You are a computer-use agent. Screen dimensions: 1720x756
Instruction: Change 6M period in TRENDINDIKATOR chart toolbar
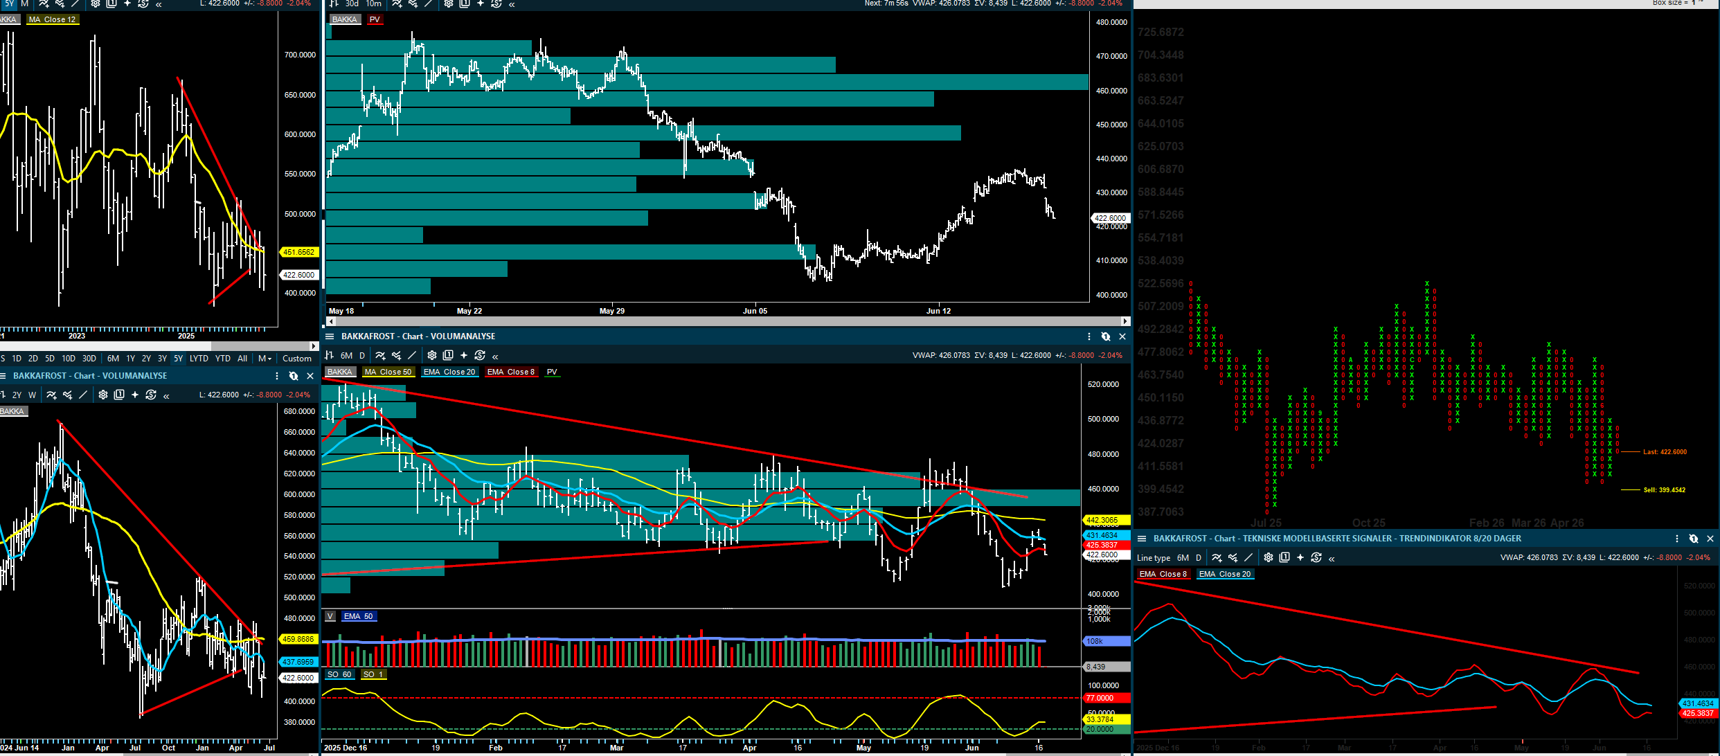1183,557
